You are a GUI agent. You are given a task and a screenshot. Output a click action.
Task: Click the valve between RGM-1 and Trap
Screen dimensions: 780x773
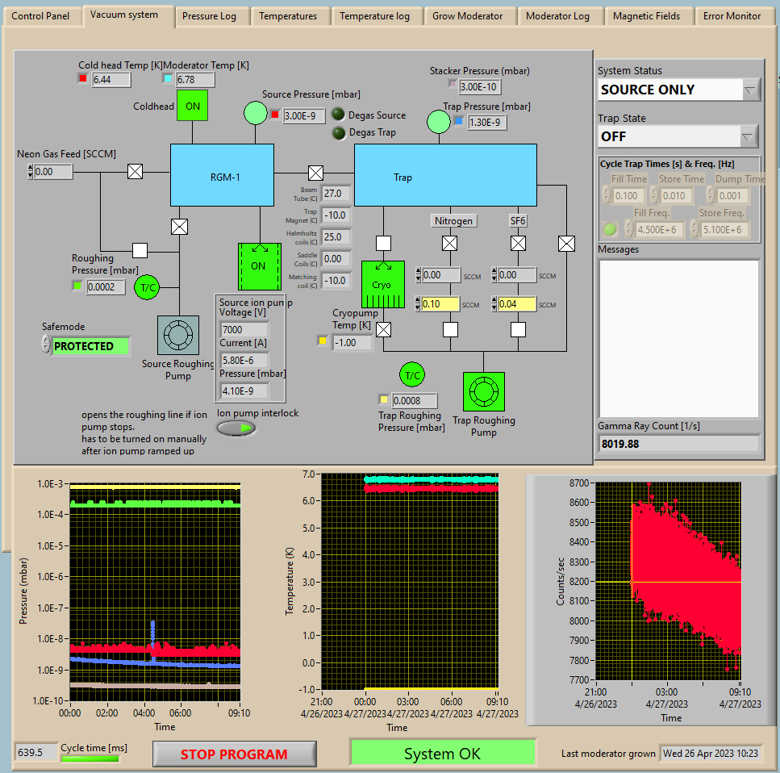pos(315,173)
